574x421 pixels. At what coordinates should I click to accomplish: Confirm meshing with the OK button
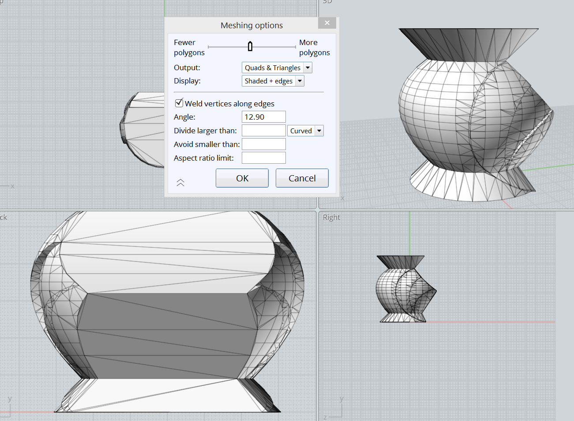tap(242, 178)
